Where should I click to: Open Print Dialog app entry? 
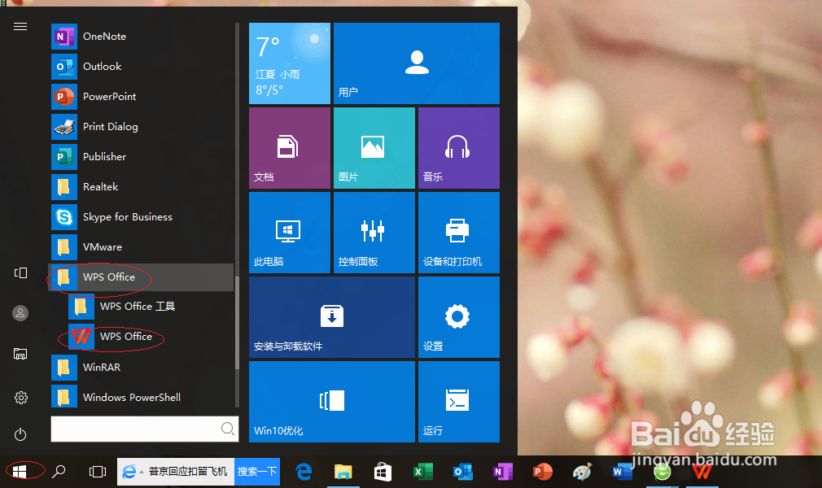(x=142, y=126)
